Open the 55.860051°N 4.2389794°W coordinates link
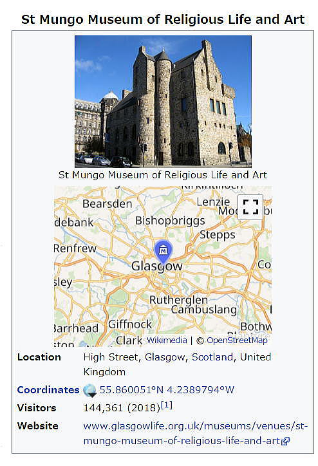 [167, 390]
